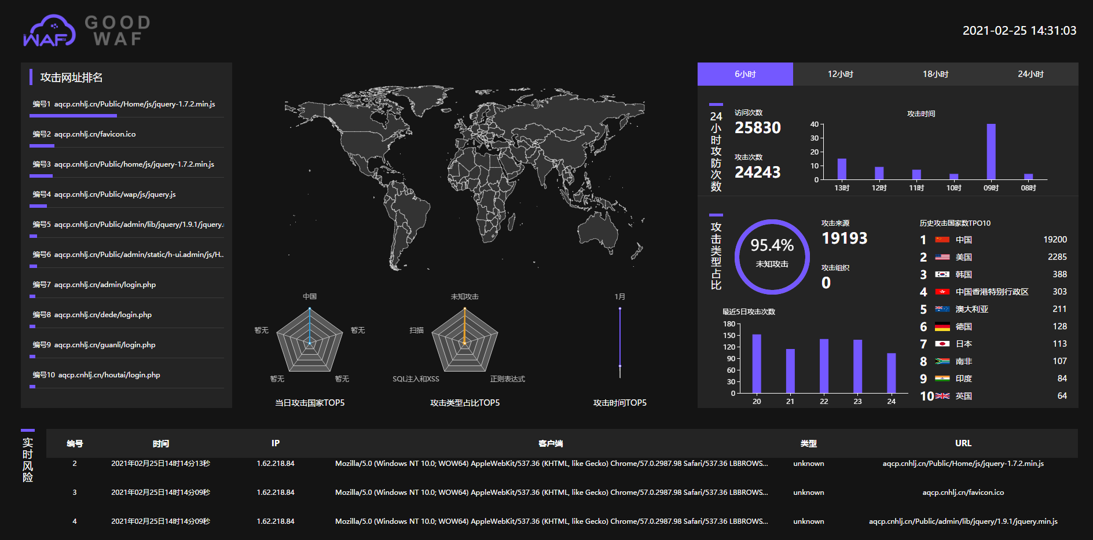Viewport: 1093px width, 540px height.
Task: Click the 攻击来源 value 19193
Action: (845, 238)
